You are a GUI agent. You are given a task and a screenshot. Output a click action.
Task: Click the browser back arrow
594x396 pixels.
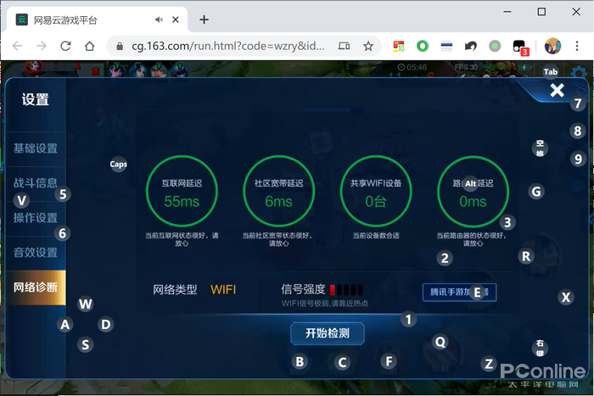coord(18,46)
